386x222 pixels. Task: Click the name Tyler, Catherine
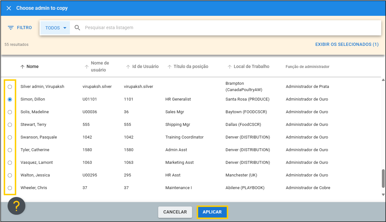35,150
